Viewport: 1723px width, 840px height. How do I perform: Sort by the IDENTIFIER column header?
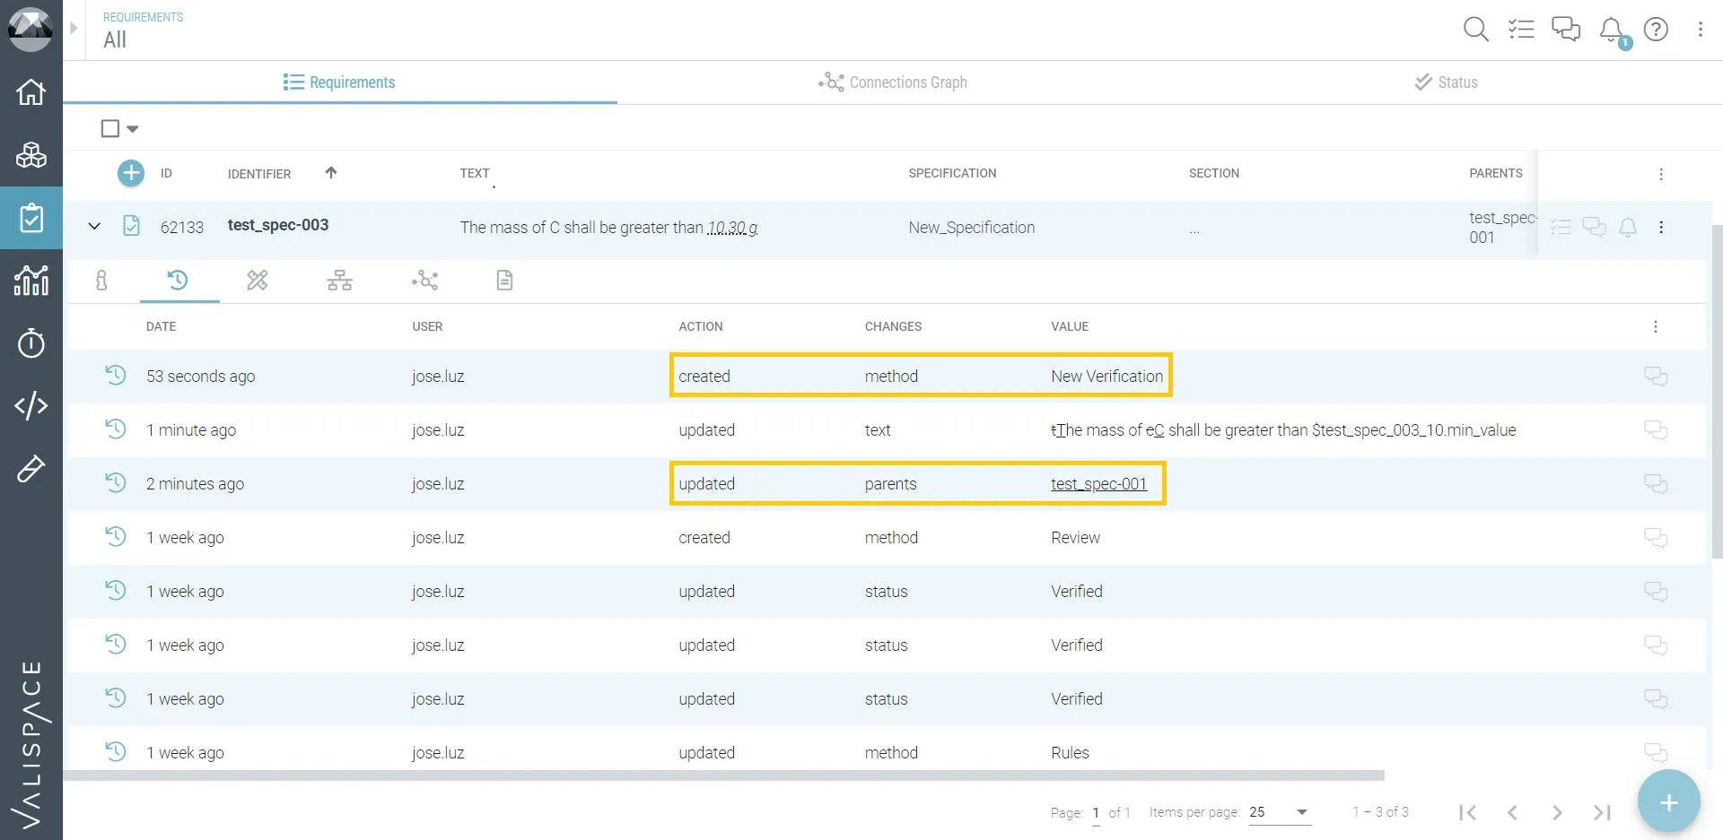(259, 174)
